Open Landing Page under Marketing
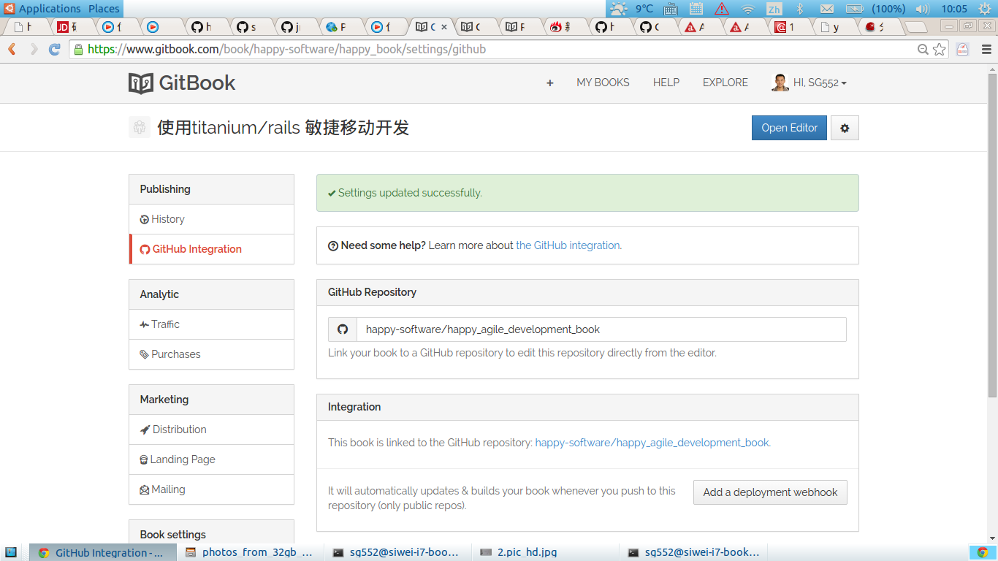 pos(211,459)
